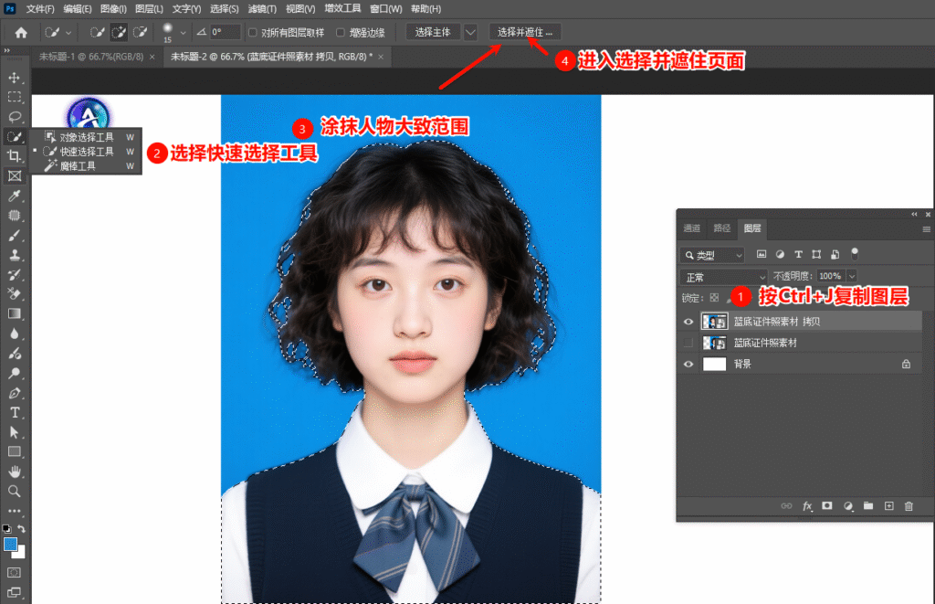The height and width of the screenshot is (604, 935).
Task: Select the Lasso tool
Action: [x=15, y=117]
